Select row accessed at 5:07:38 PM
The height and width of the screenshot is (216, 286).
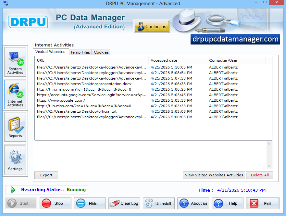click(153, 78)
